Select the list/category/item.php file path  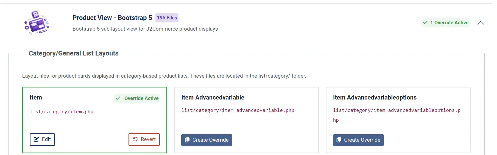pyautogui.click(x=62, y=112)
